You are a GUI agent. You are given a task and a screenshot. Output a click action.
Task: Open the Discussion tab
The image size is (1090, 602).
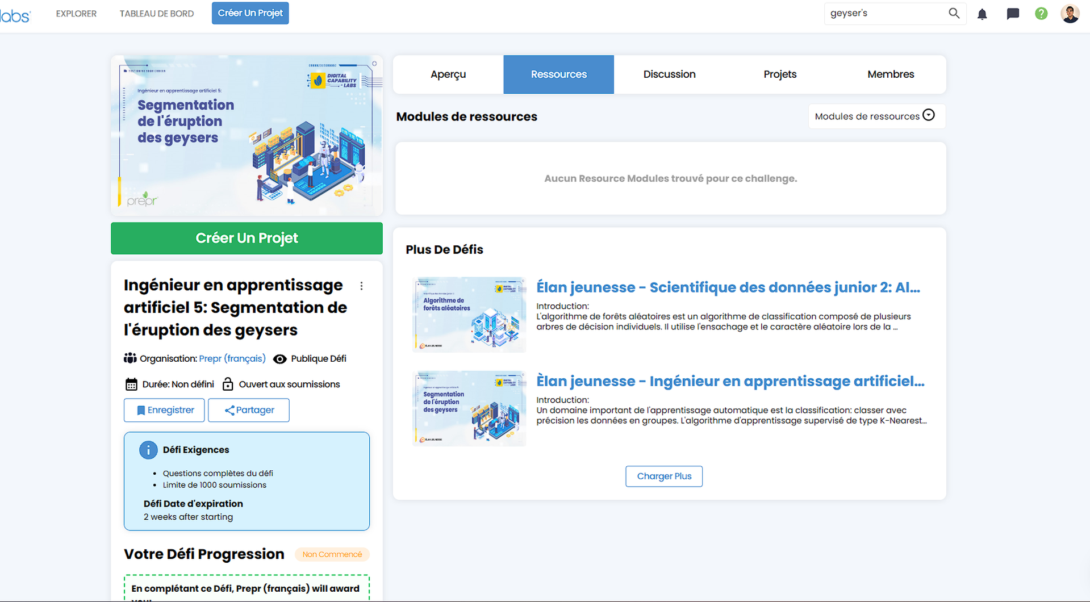pyautogui.click(x=669, y=74)
